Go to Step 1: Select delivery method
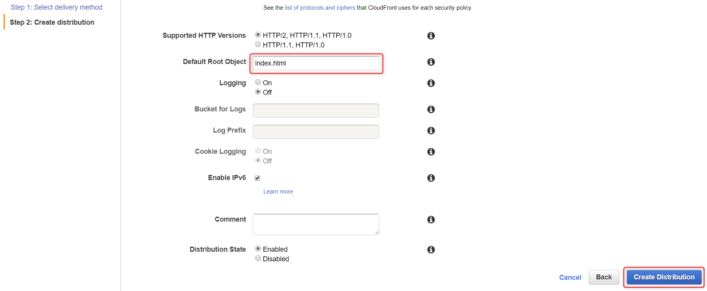707x291 pixels. (56, 7)
